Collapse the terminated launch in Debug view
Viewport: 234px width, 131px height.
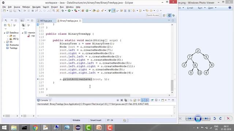[23, 33]
